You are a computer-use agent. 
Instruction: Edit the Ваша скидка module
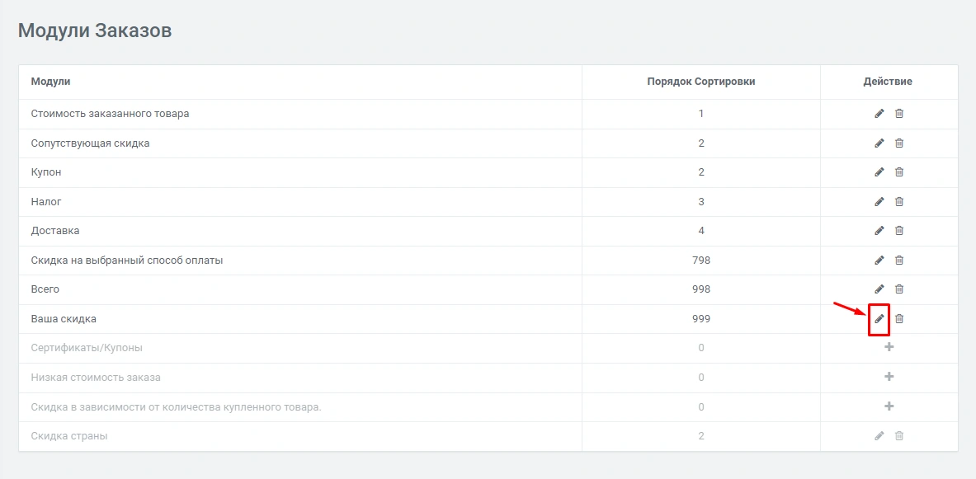coord(879,319)
